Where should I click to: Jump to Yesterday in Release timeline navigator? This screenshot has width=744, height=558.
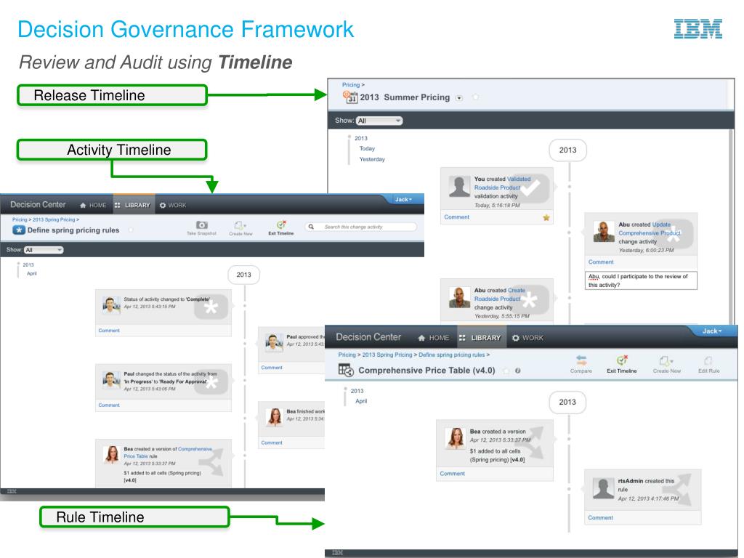coord(372,159)
